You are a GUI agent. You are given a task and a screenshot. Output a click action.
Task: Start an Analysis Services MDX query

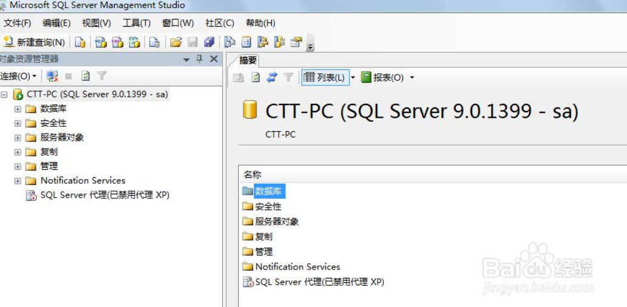tap(101, 42)
